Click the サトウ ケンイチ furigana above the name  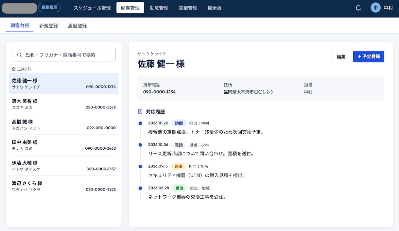152,54
